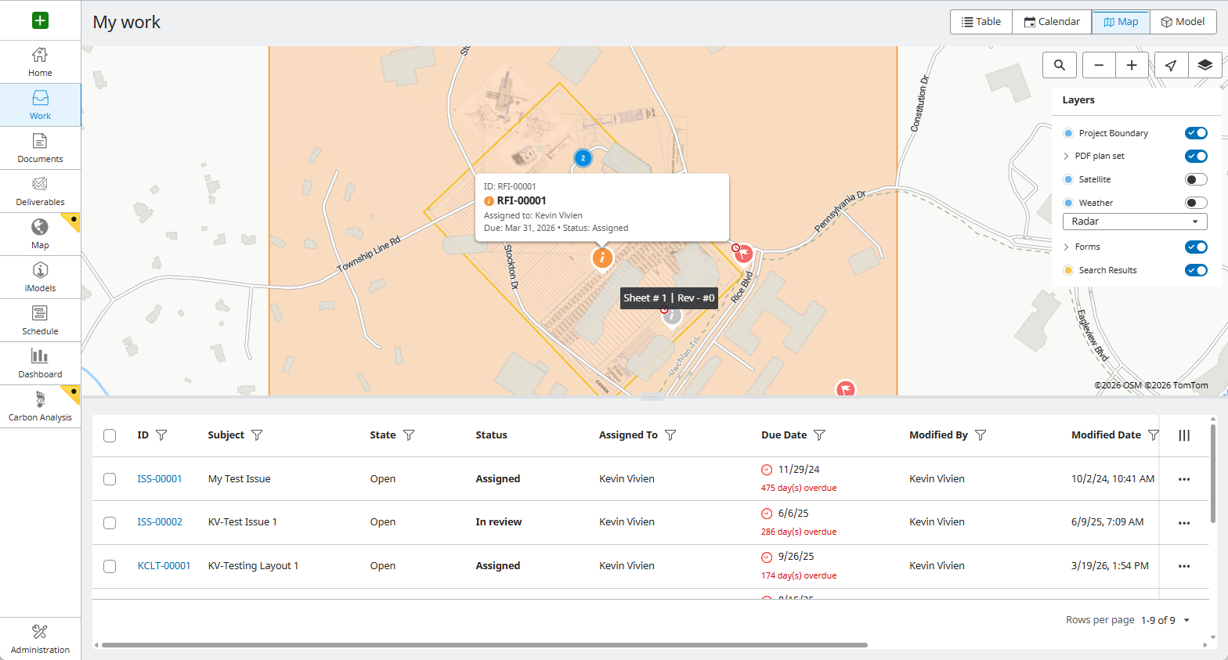Switch to the Table view tab
The image size is (1228, 660).
click(x=981, y=22)
